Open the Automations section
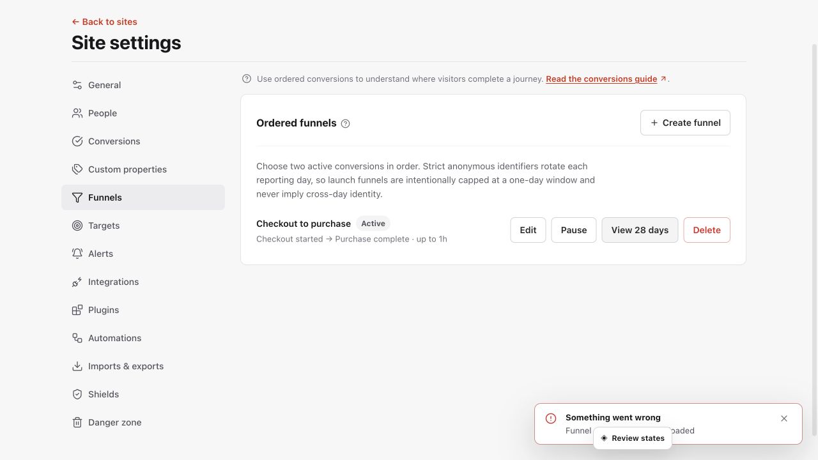Screen dimensions: 818x460 (143, 338)
